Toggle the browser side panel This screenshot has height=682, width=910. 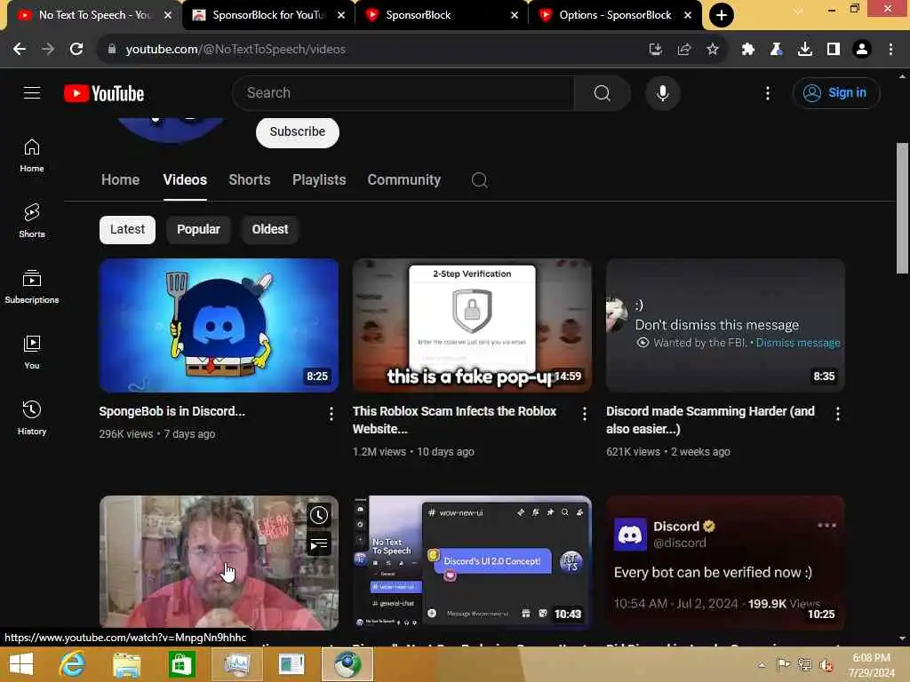point(834,50)
